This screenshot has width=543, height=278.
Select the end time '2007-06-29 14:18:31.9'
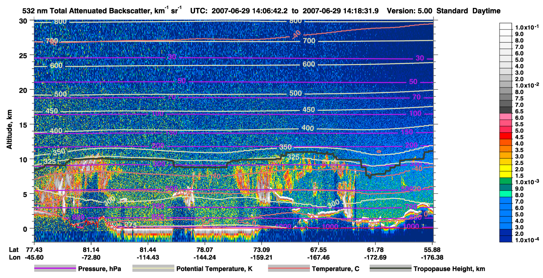point(340,11)
